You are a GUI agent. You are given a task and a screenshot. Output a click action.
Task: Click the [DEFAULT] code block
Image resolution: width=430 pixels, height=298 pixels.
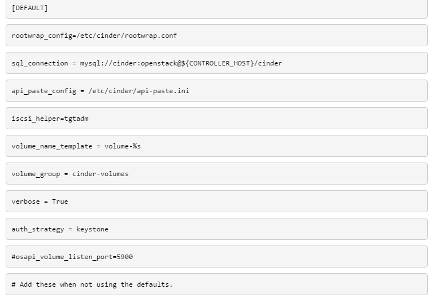216,8
